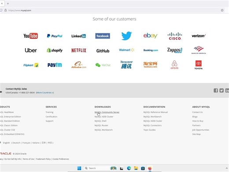The height and width of the screenshot is (172, 229).
Task: Open the Blogs link
Action: coord(195,116)
